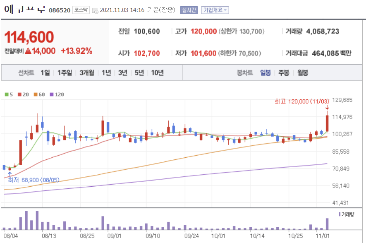Viewport: 366px width, 243px height.
Task: Click the 거래대금 value 464,085 백만
Action: 332,53
